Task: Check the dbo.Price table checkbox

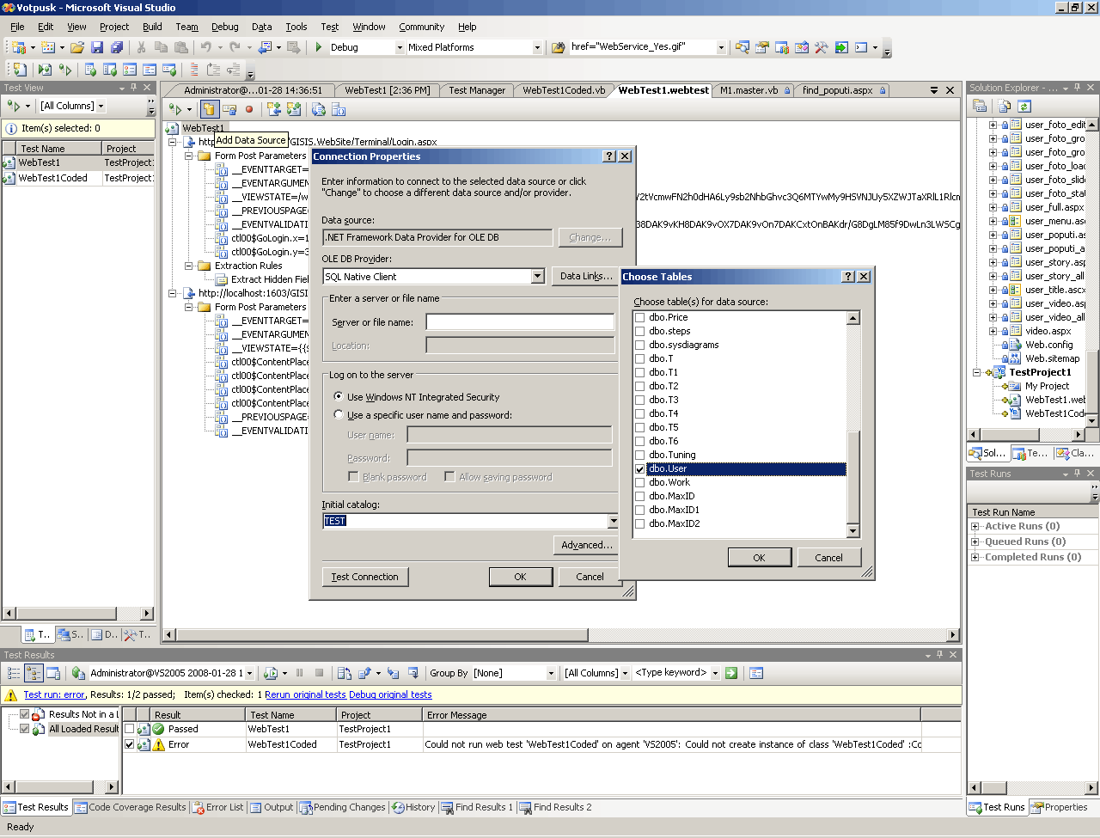Action: pyautogui.click(x=639, y=317)
